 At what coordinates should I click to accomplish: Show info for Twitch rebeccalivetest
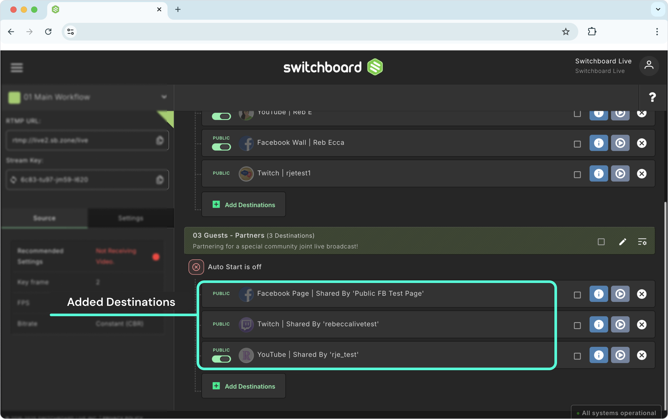599,324
